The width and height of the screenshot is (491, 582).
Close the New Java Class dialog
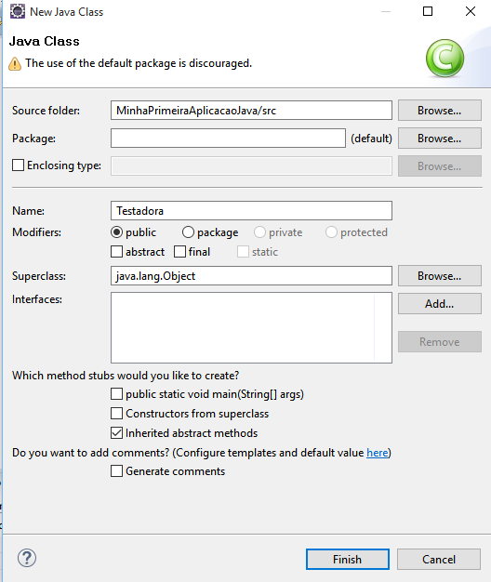pyautogui.click(x=471, y=11)
